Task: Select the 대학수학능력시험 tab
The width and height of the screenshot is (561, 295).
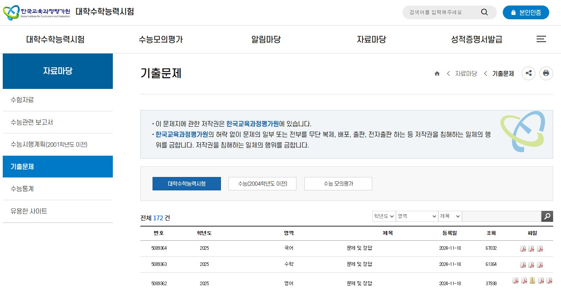Action: tap(187, 184)
